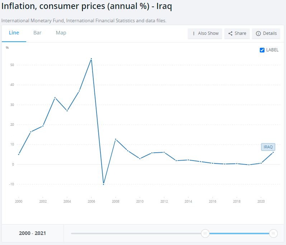Switch to the Bar tab

(x=37, y=33)
